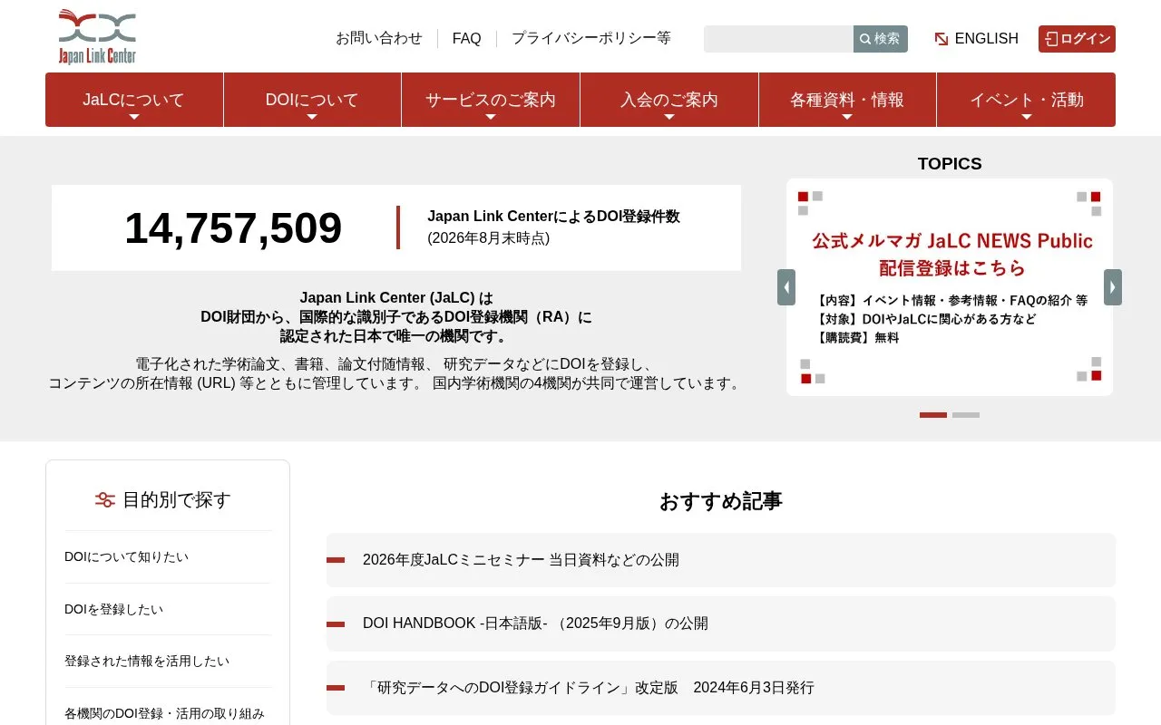
Task: Click the 目的別で探す filter icon
Action: (x=105, y=499)
